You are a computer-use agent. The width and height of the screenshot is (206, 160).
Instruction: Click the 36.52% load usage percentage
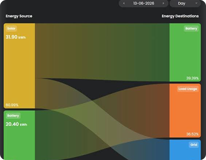192,134
